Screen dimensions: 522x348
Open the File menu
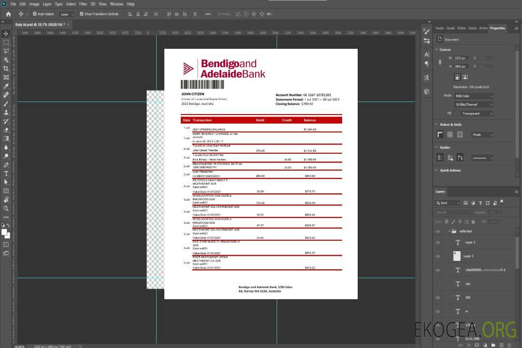(x=14, y=4)
